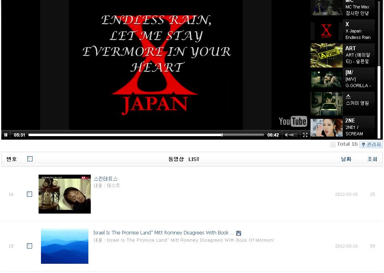Click the Israel video description line
Viewport: 384px width, 273px height.
click(x=184, y=240)
